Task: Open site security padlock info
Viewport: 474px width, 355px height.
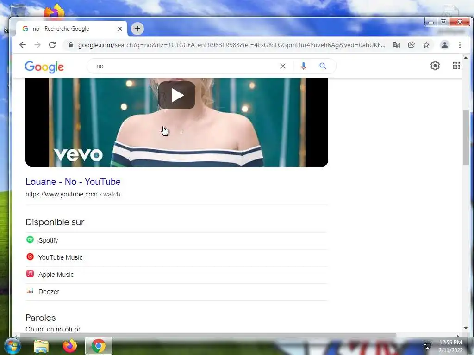Action: tap(71, 45)
